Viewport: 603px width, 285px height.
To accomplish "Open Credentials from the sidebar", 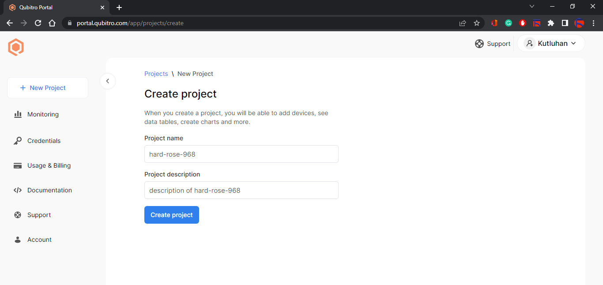I will tap(44, 141).
